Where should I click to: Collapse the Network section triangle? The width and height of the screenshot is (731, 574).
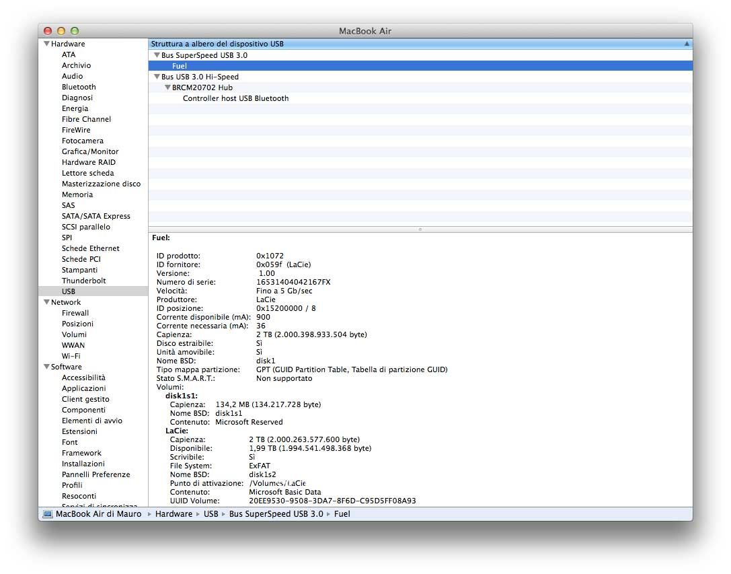46,302
